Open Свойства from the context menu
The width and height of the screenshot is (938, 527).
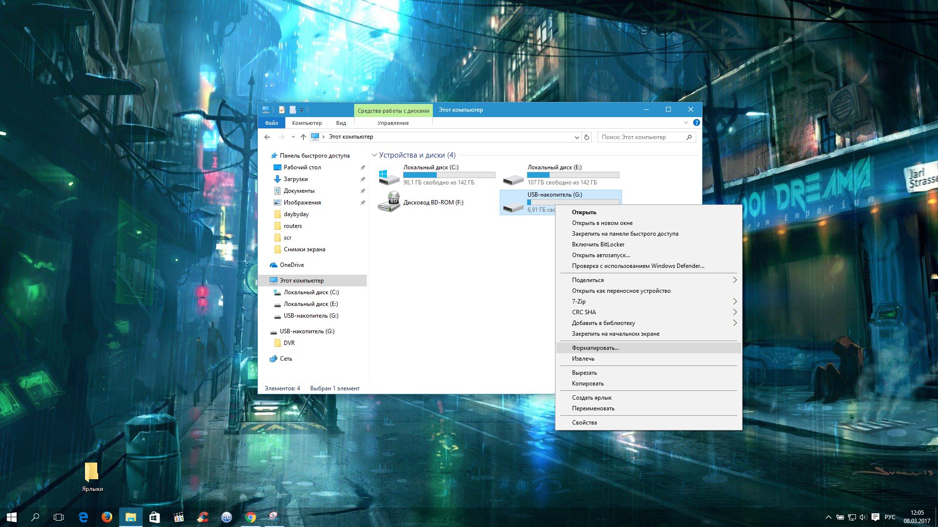tap(648, 423)
